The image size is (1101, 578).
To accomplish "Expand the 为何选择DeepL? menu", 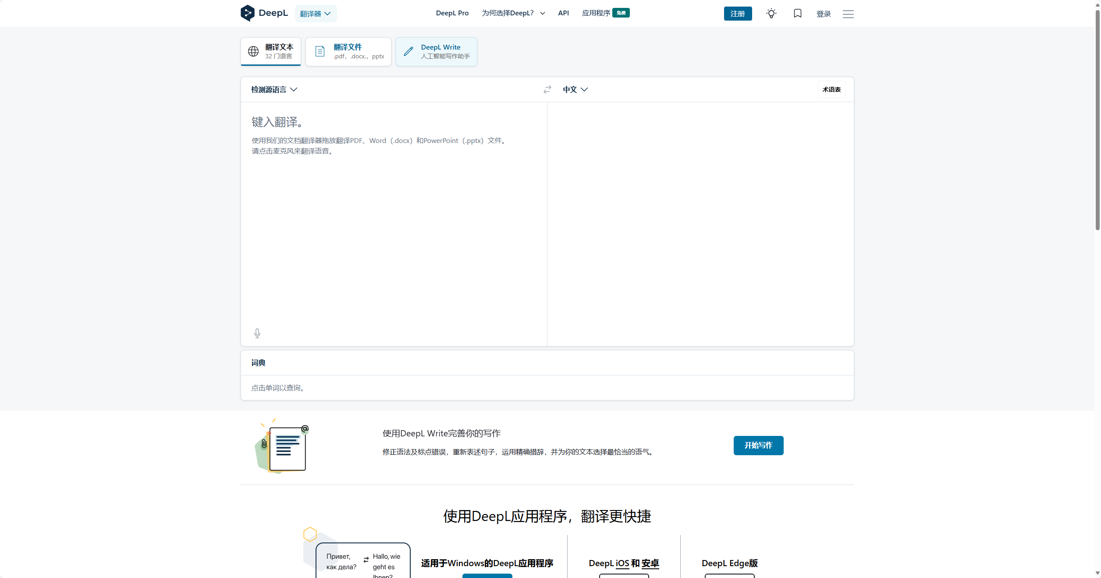I will 513,13.
